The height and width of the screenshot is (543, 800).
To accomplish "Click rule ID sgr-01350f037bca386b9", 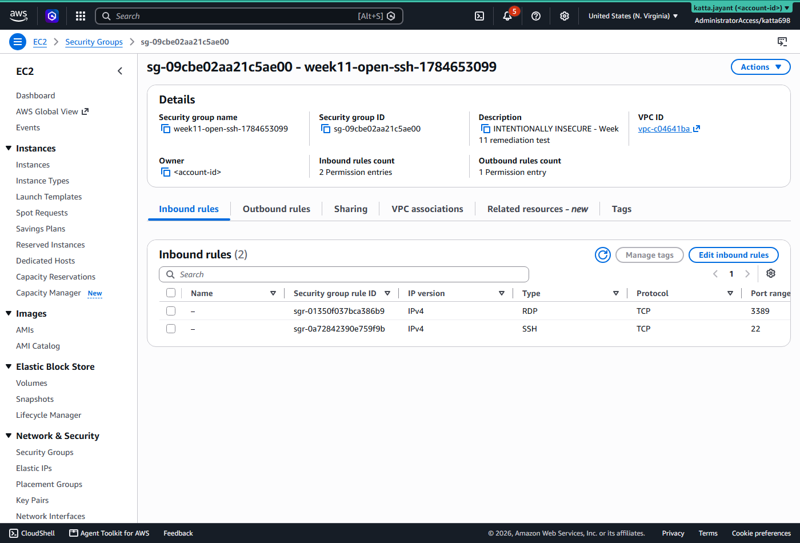I will pyautogui.click(x=339, y=311).
